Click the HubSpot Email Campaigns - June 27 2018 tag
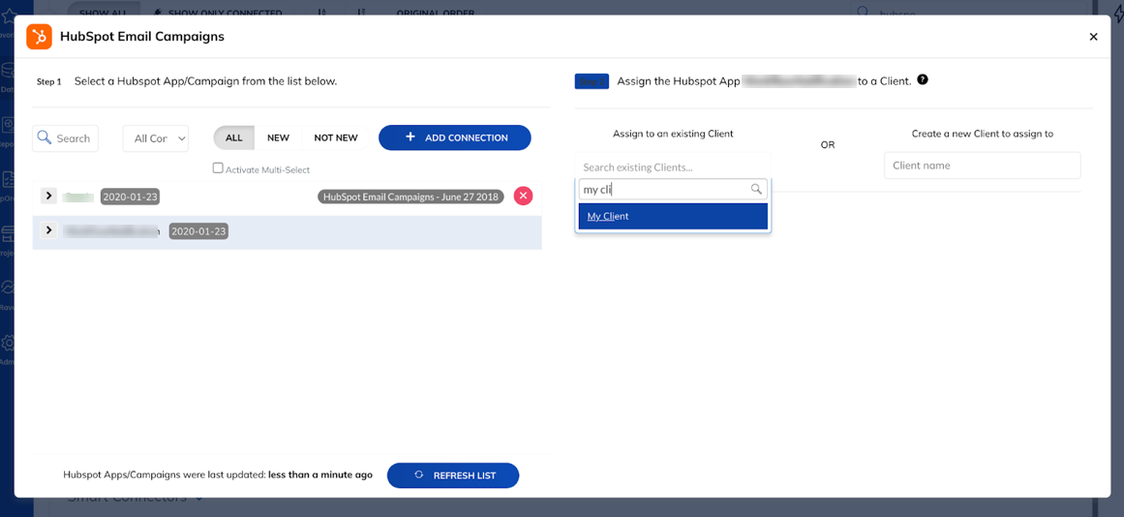Screen dimensions: 1124x517 tap(410, 197)
